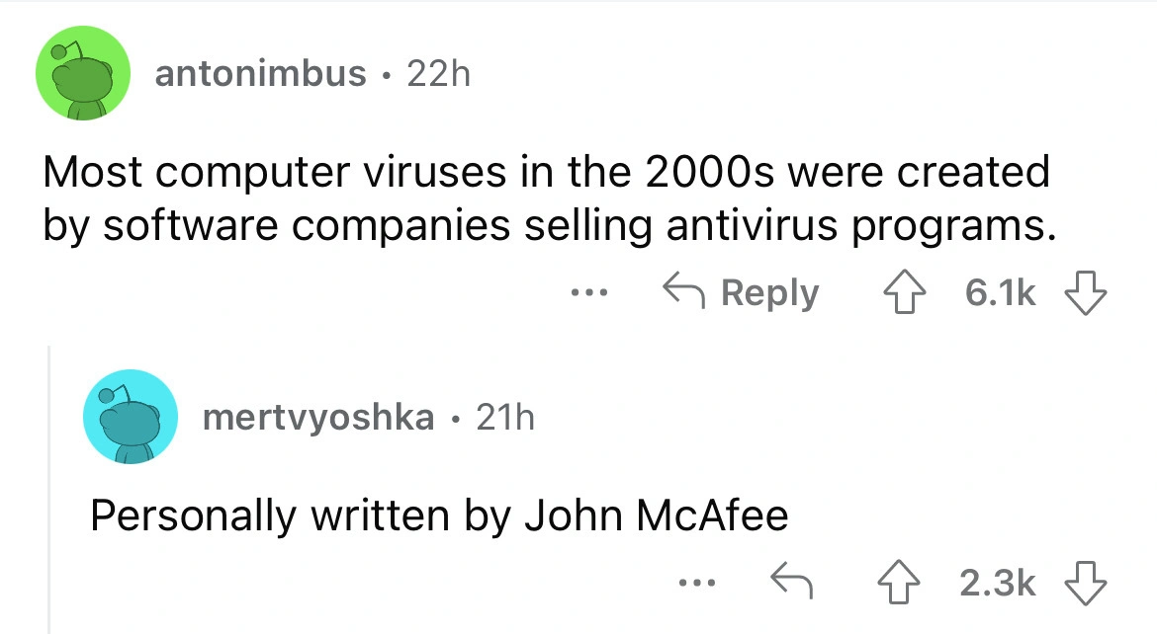
Task: Tap reply arrow on mertvyoshka's comment
Action: click(790, 585)
